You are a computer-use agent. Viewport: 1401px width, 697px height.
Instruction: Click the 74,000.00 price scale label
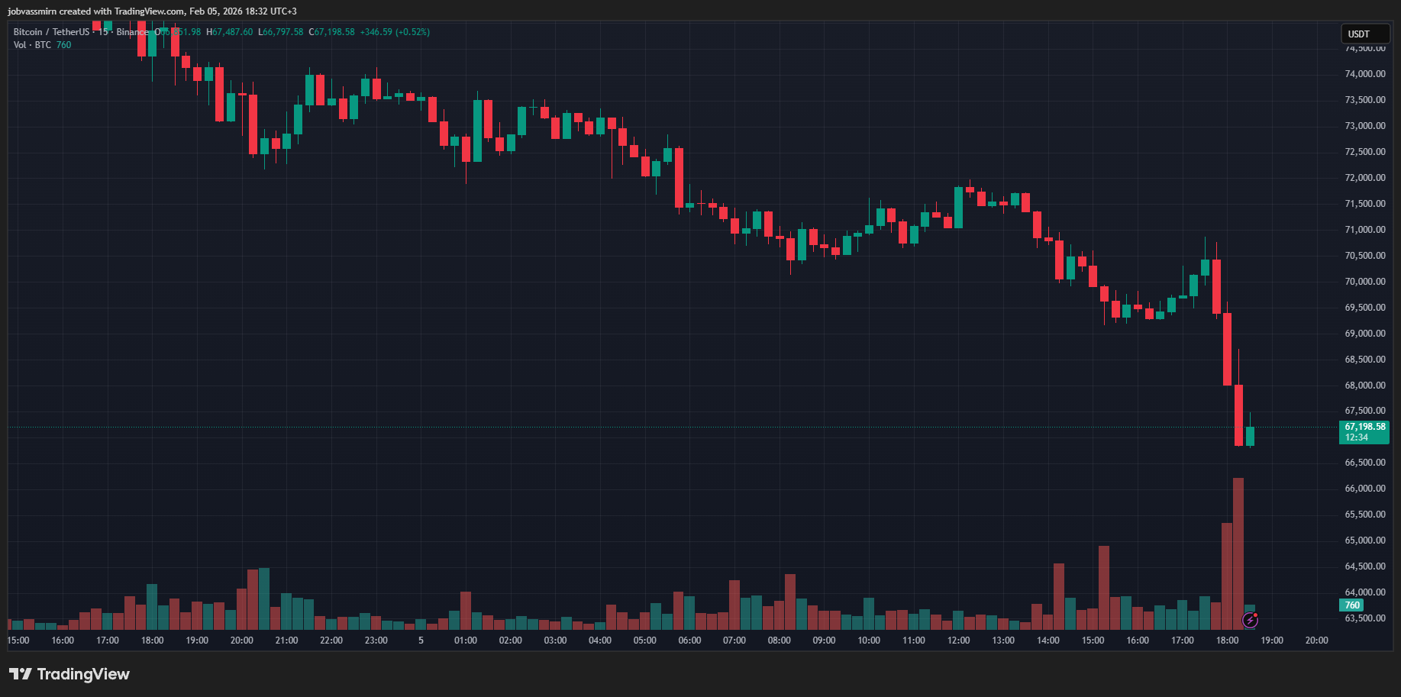coord(1364,74)
